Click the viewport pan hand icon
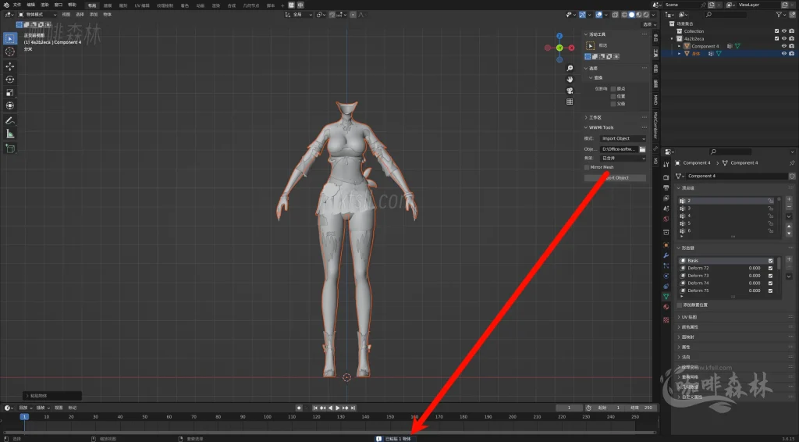This screenshot has height=442, width=799. 570,79
